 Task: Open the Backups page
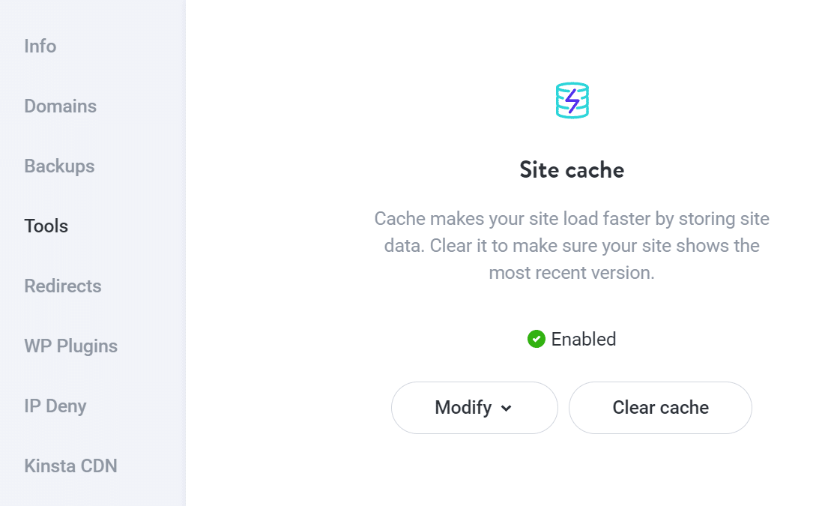pyautogui.click(x=59, y=166)
